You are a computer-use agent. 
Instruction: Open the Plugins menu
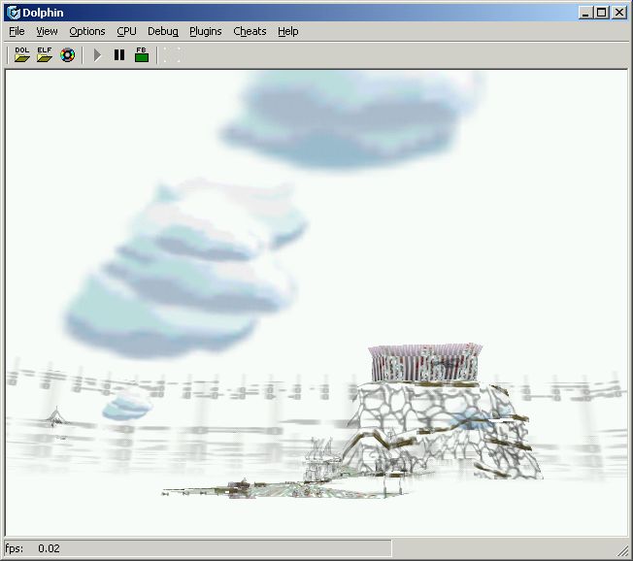click(206, 31)
